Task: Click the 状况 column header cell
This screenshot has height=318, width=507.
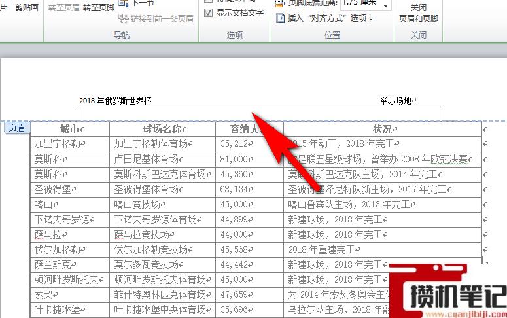Action: point(383,129)
